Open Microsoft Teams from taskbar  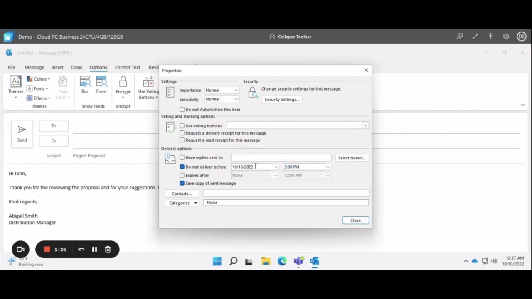(x=298, y=261)
